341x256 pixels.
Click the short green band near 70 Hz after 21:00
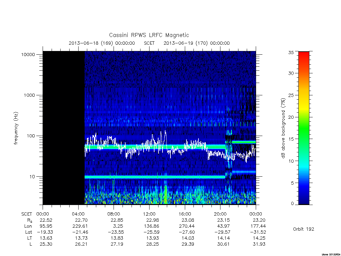(244, 142)
